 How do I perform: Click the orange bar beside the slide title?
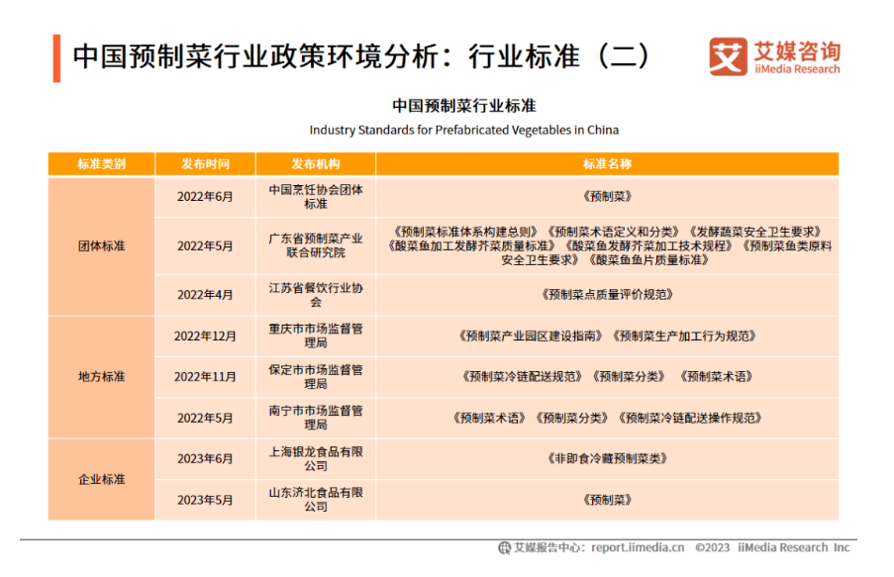[56, 57]
